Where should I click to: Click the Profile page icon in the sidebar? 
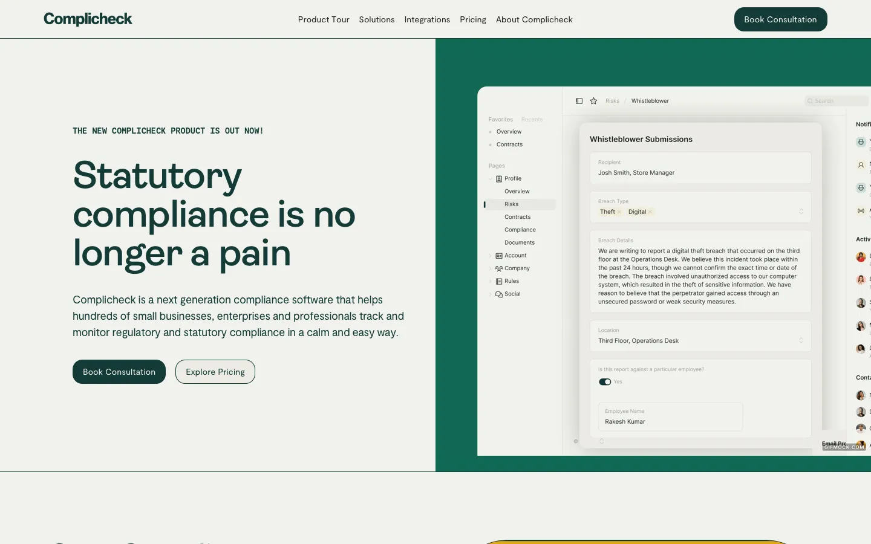pyautogui.click(x=499, y=179)
